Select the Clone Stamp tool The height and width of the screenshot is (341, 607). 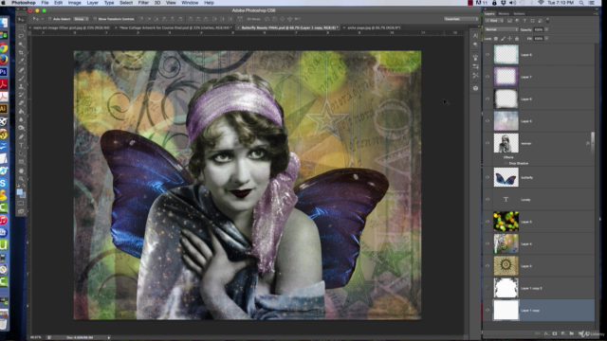[x=21, y=86]
